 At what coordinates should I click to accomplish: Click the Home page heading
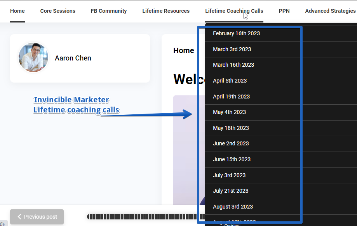coord(184,50)
